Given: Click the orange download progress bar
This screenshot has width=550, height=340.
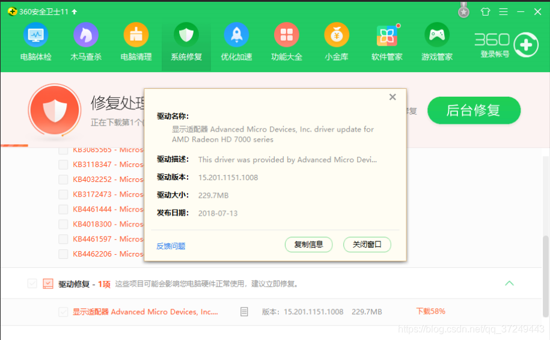Looking at the screenshot, I should coord(14,145).
